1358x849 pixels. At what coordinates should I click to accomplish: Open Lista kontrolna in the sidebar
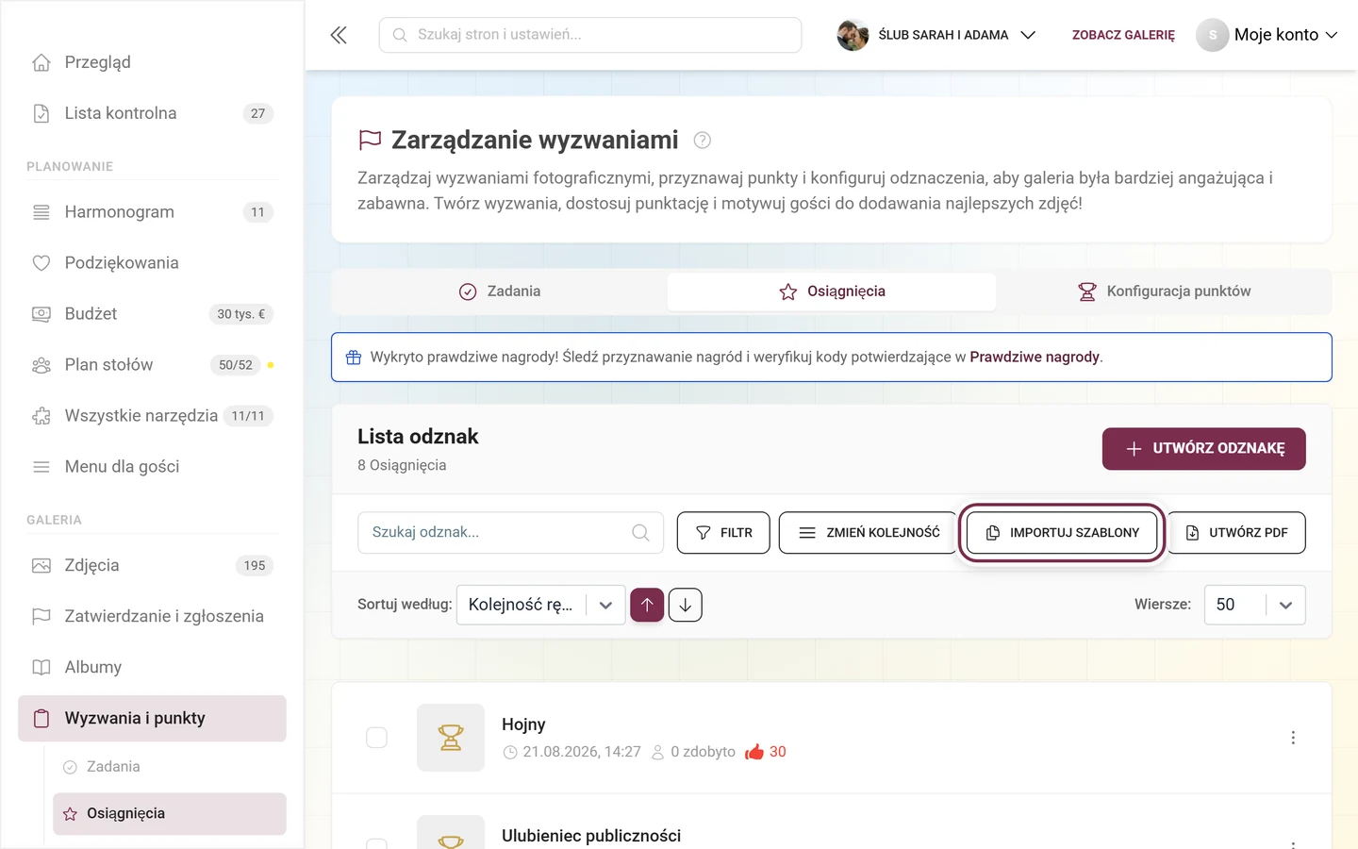coord(152,113)
